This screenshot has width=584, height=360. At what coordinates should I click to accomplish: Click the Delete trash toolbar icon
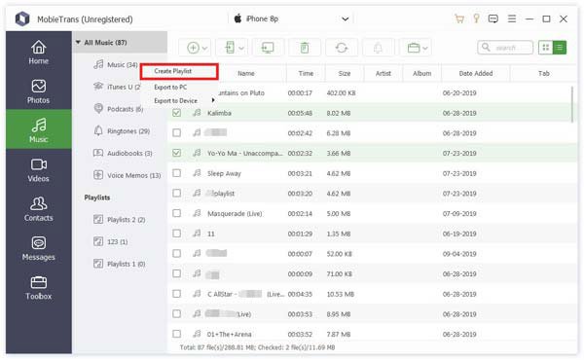pos(305,48)
